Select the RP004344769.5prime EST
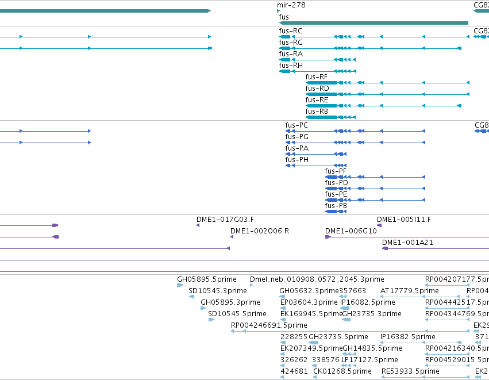The height and width of the screenshot is (380, 489). pos(447,320)
